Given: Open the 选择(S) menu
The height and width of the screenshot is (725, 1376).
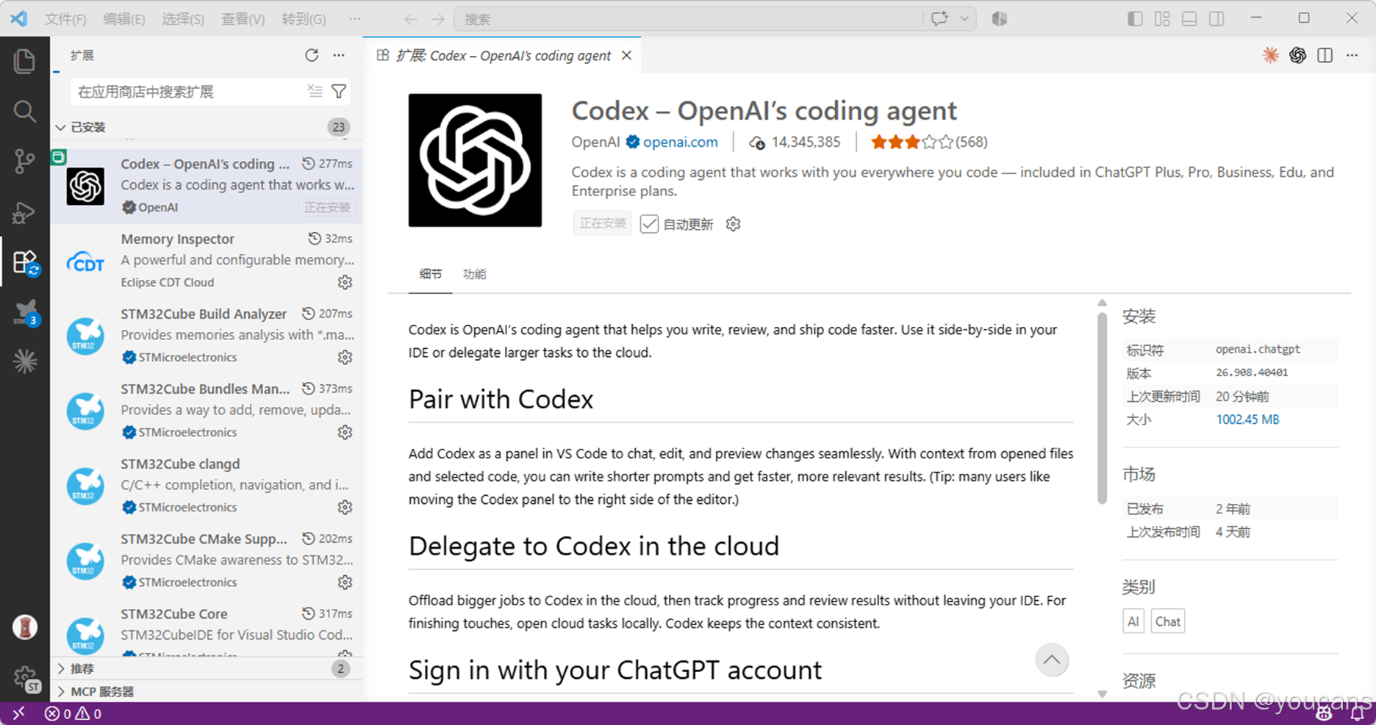Looking at the screenshot, I should click(x=183, y=19).
